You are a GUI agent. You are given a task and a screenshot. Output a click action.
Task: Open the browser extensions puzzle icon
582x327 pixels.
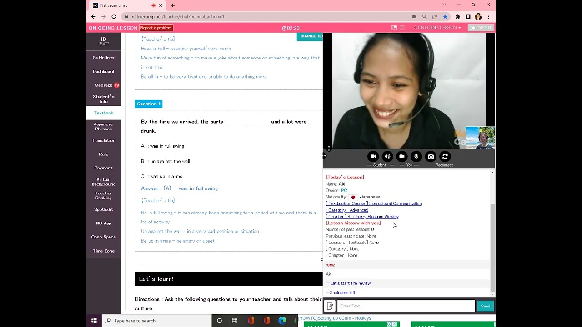pyautogui.click(x=458, y=17)
